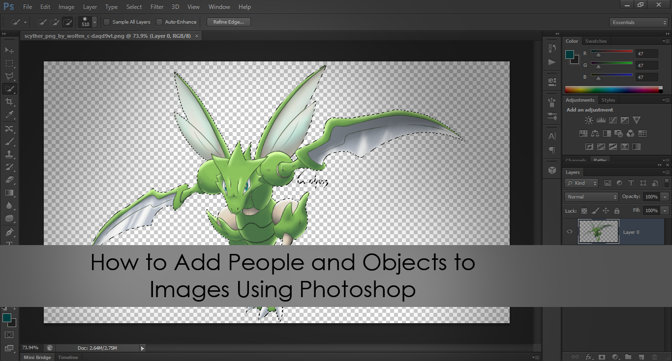Add a Gradient Map adjustment
The height and width of the screenshot is (361, 672).
coord(637,146)
